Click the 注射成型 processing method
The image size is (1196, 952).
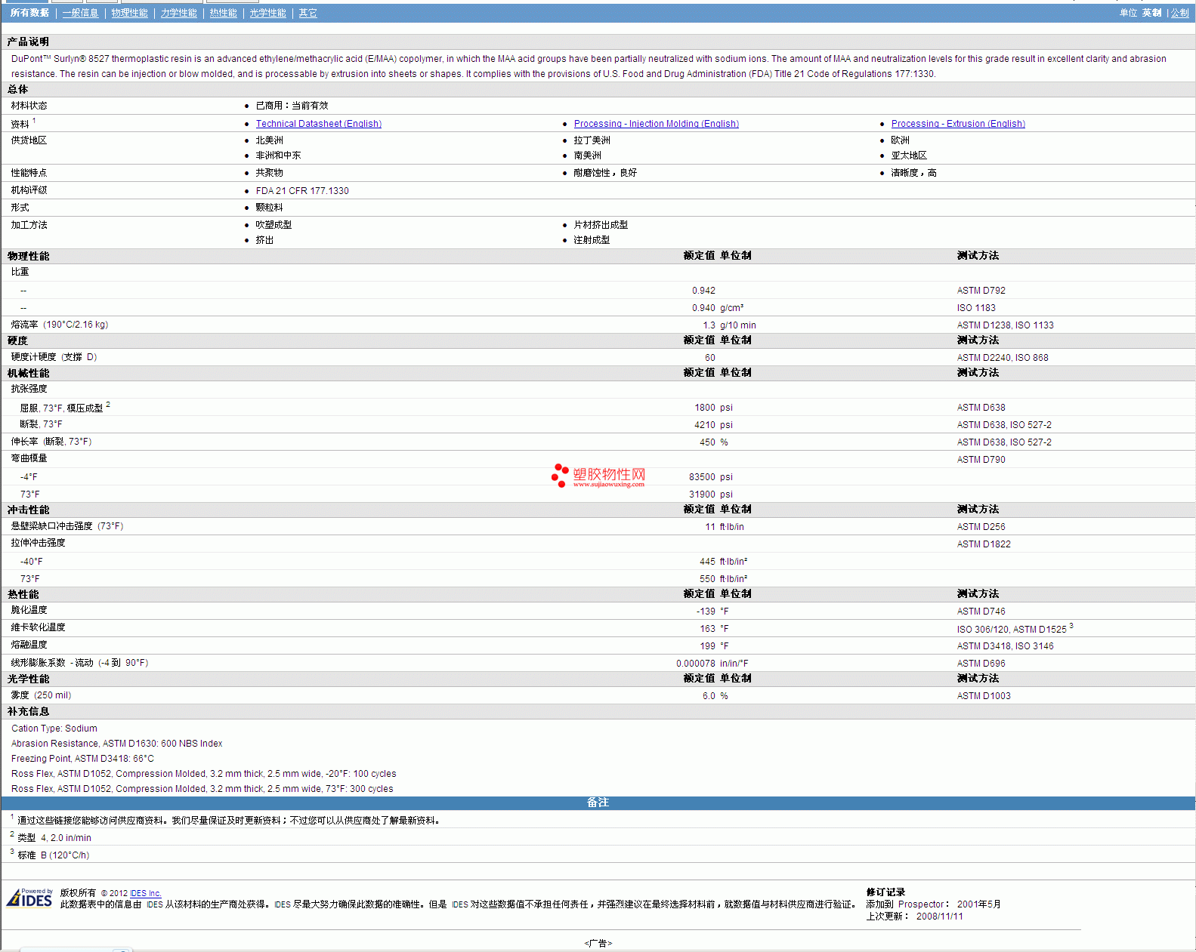click(592, 240)
